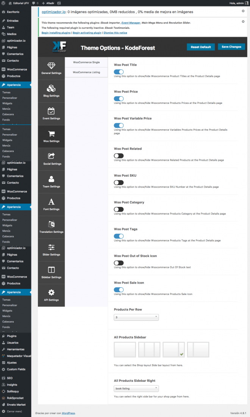Click Begin activating plugin link
This screenshot has width=250, height=417.
[87, 33]
